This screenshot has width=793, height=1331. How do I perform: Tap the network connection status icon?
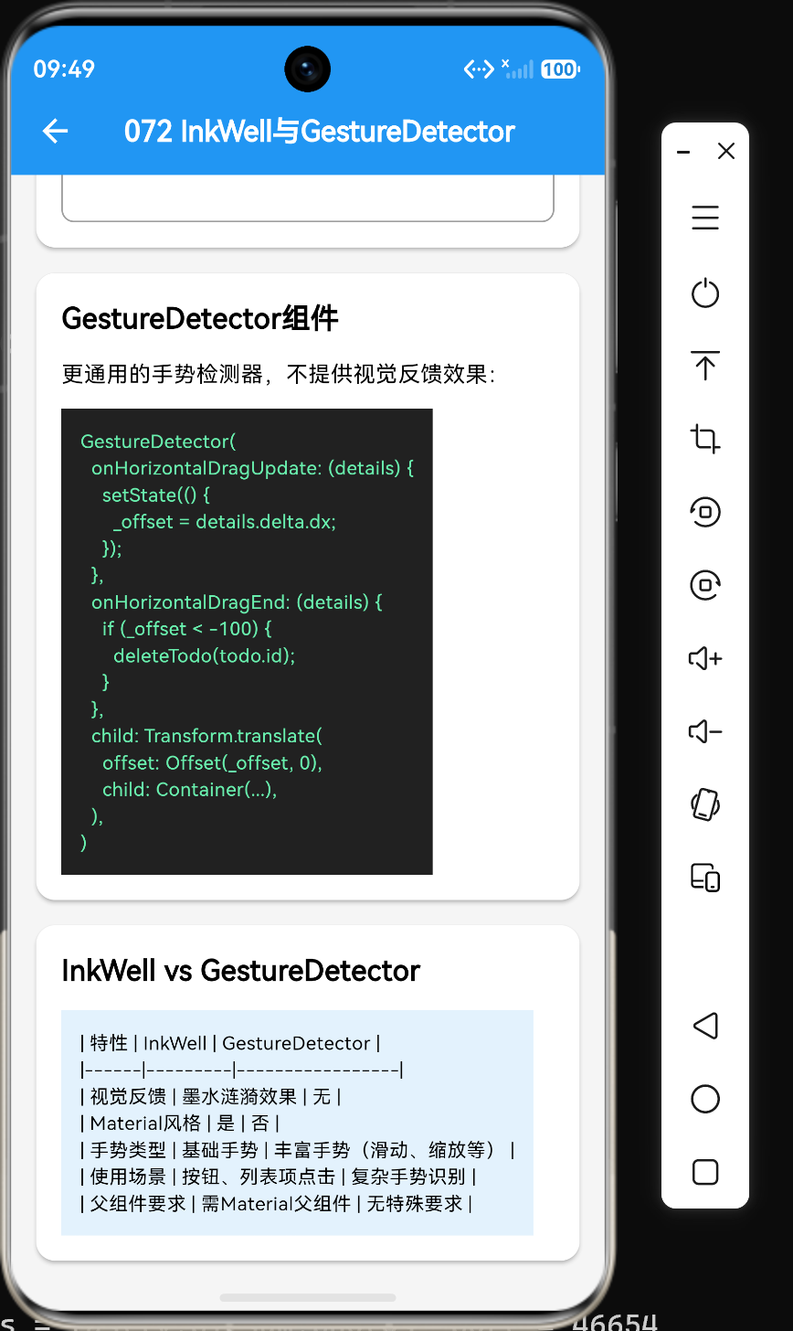[x=479, y=69]
